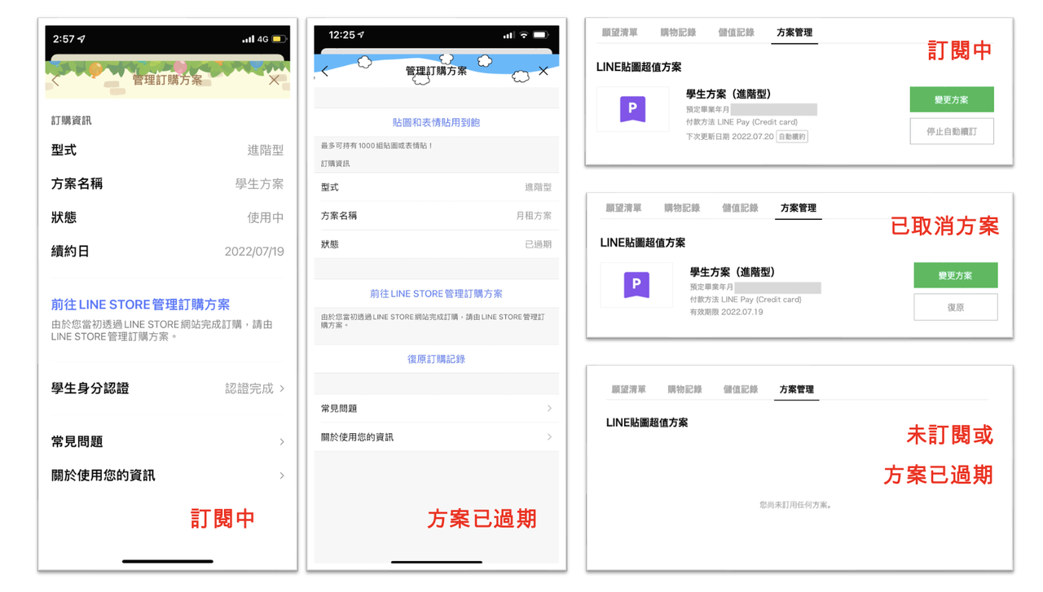
Task: Tap the back arrow on the 12:25 phone
Action: pyautogui.click(x=325, y=72)
